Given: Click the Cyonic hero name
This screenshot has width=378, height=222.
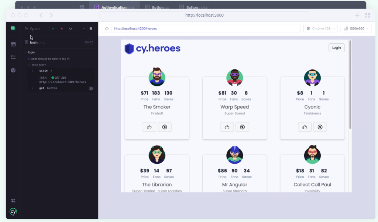Looking at the screenshot, I should pyautogui.click(x=312, y=107).
